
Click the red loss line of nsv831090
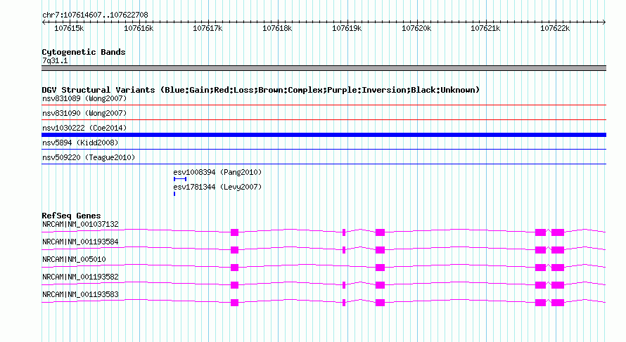(x=324, y=120)
